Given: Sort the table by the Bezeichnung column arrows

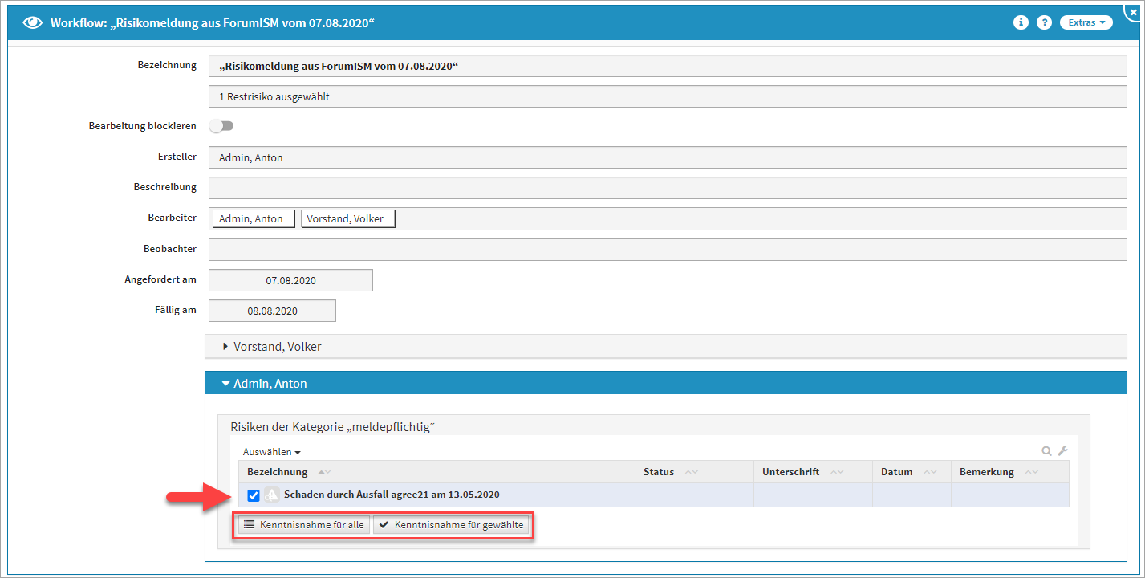Looking at the screenshot, I should pyautogui.click(x=324, y=472).
